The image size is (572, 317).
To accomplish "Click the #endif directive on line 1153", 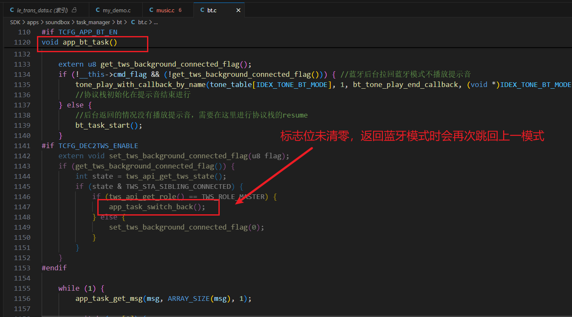I will click(54, 268).
